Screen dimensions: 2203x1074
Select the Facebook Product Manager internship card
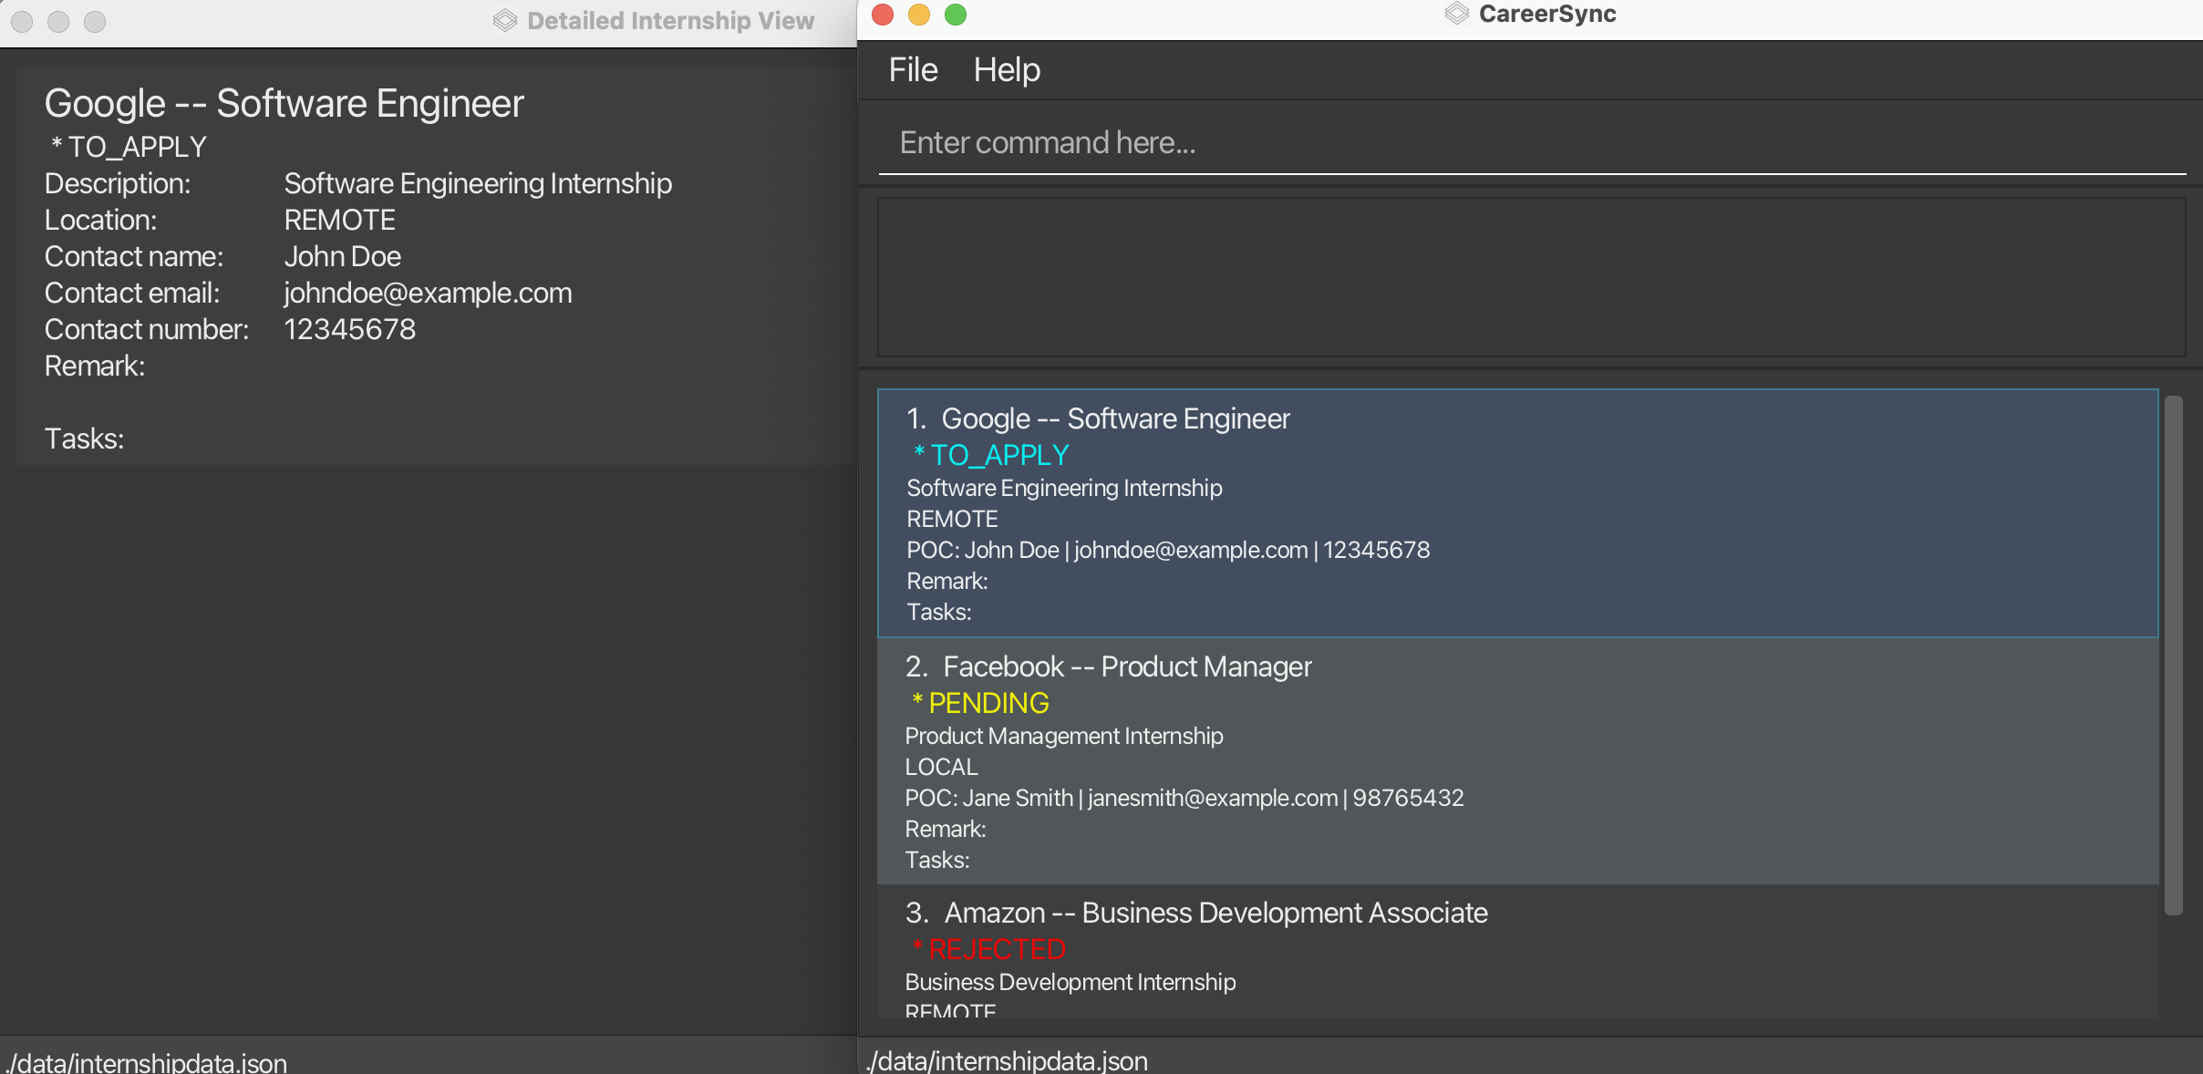click(x=1517, y=761)
